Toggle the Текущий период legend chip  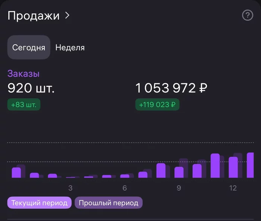coord(39,203)
